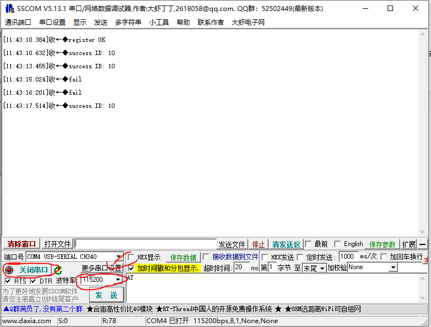Click the 定时发送 1000 interval field
This screenshot has height=327, width=431.
tap(348, 257)
